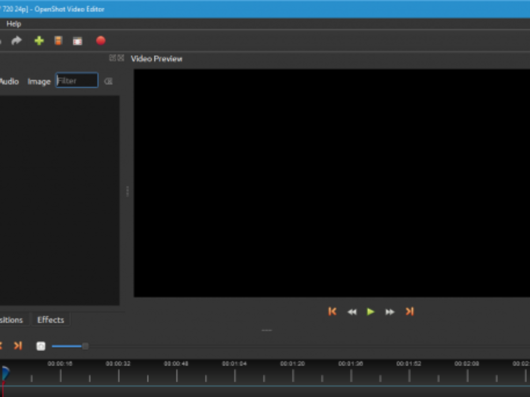Open Choose Profile via orange film icon
530x397 pixels.
tap(58, 41)
